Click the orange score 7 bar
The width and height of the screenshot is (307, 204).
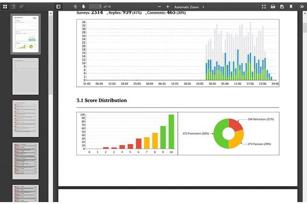(147, 143)
